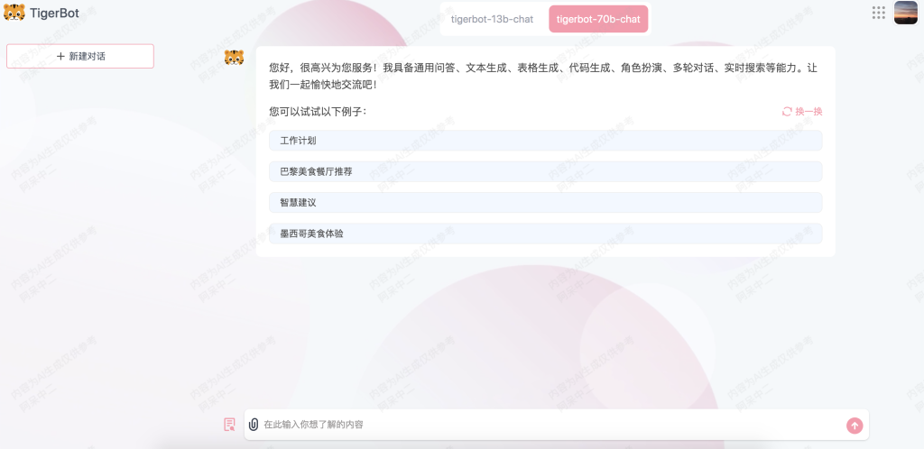Click the TigerBot brand name text
The image size is (924, 449).
pos(54,13)
